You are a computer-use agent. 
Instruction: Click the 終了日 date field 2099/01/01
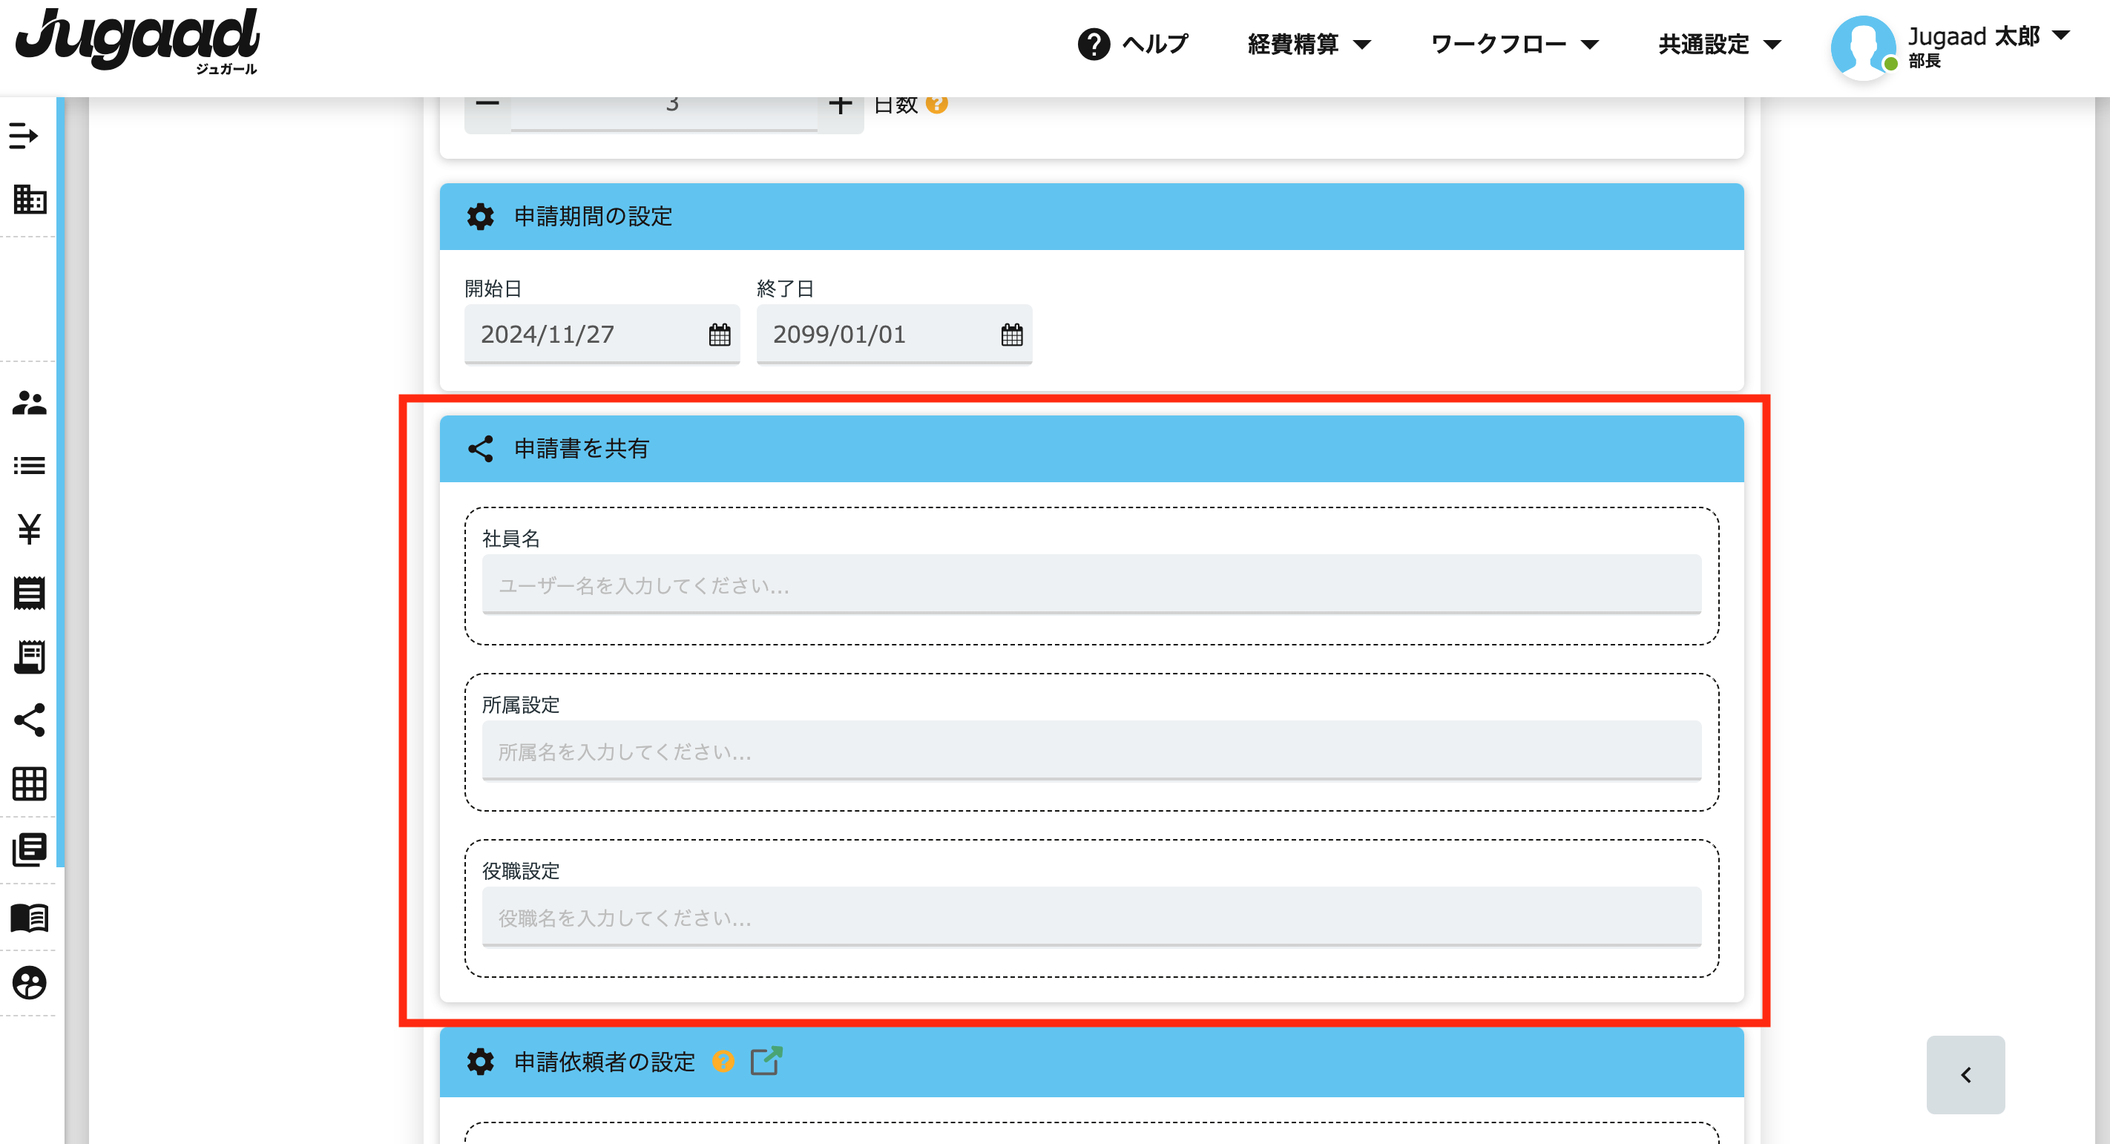pos(895,335)
